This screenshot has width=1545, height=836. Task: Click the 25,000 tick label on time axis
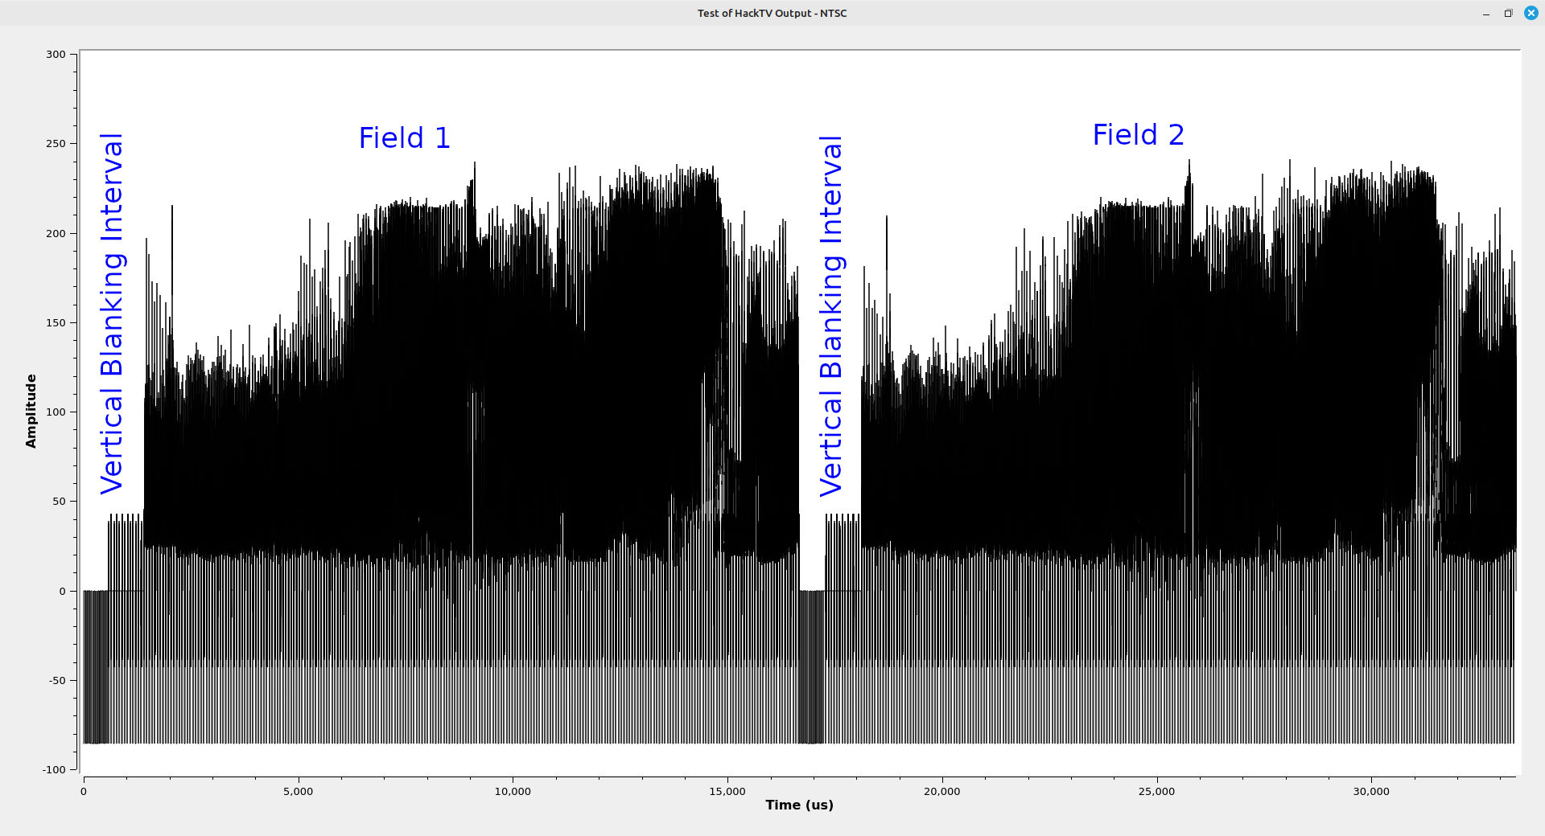point(1156,791)
